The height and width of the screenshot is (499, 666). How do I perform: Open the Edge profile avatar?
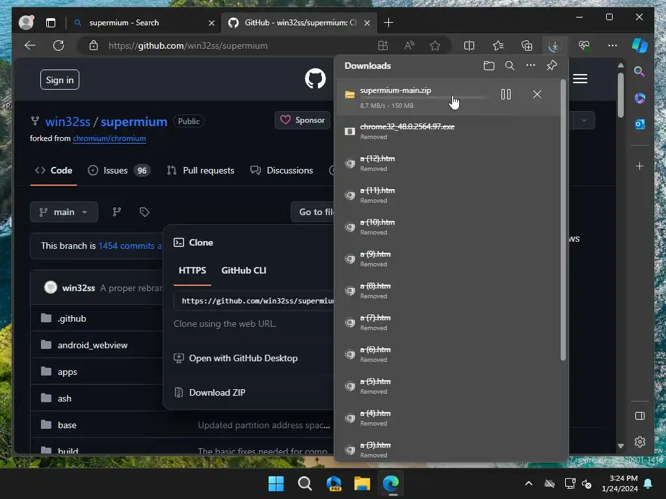click(26, 23)
